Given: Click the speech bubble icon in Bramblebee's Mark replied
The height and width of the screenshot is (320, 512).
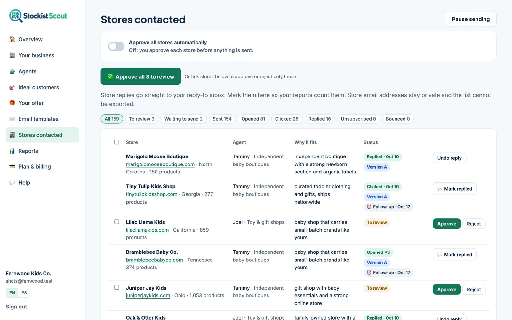Looking at the screenshot, I should click(440, 255).
